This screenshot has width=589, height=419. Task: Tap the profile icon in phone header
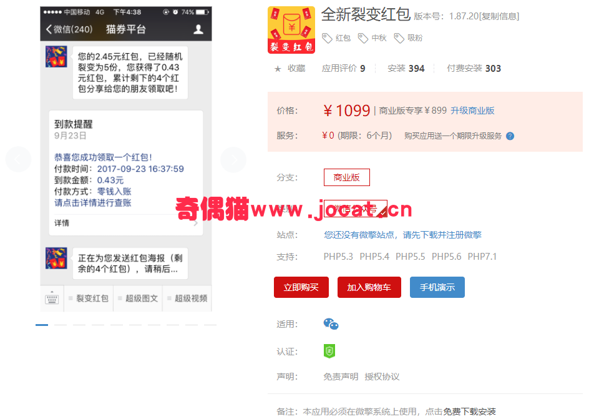pos(198,29)
